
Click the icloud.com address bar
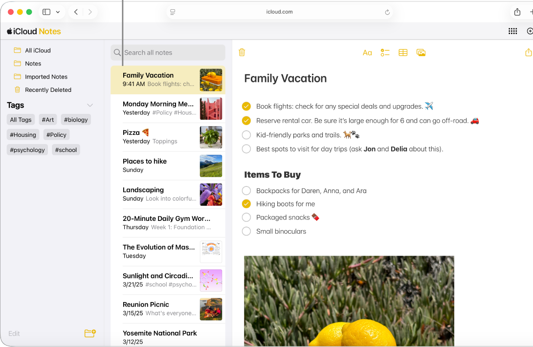279,12
